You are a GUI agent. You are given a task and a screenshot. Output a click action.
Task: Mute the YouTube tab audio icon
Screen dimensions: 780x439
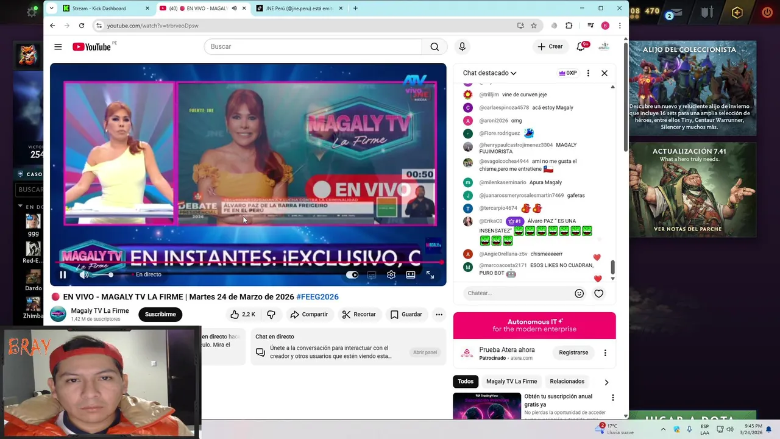[x=235, y=9]
